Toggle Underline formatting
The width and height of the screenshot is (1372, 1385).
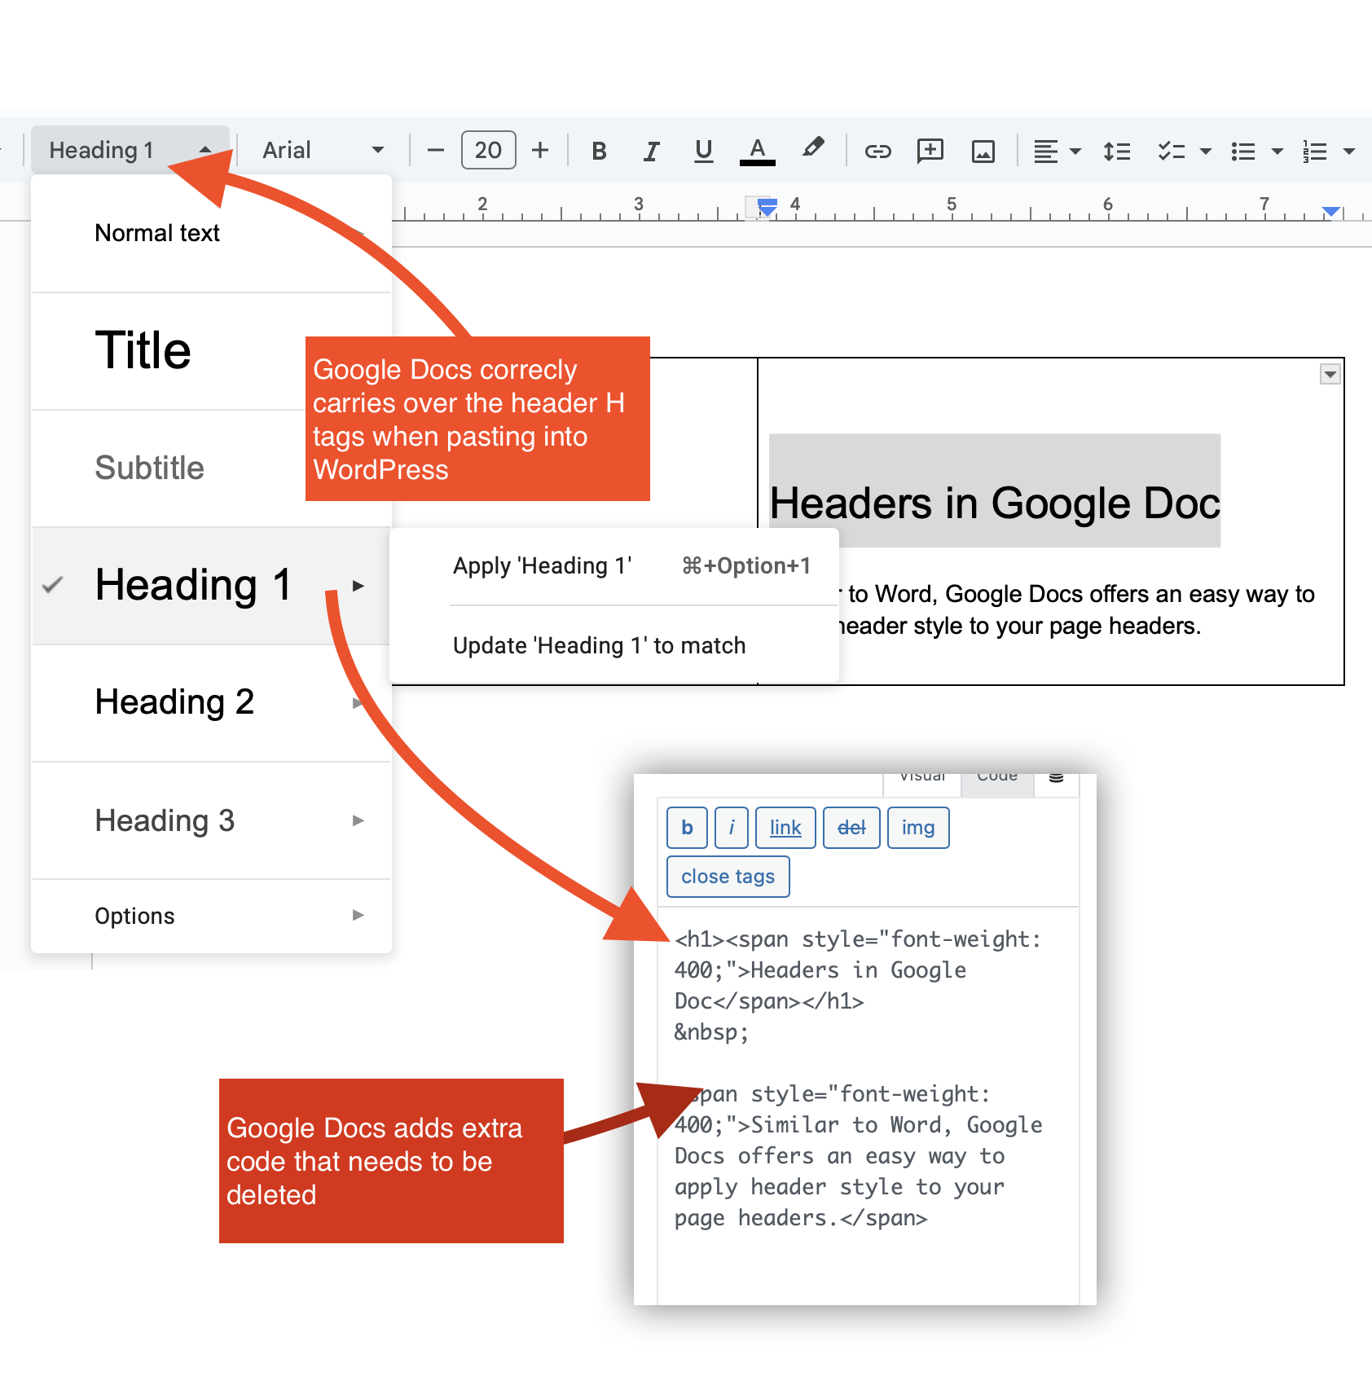[703, 151]
